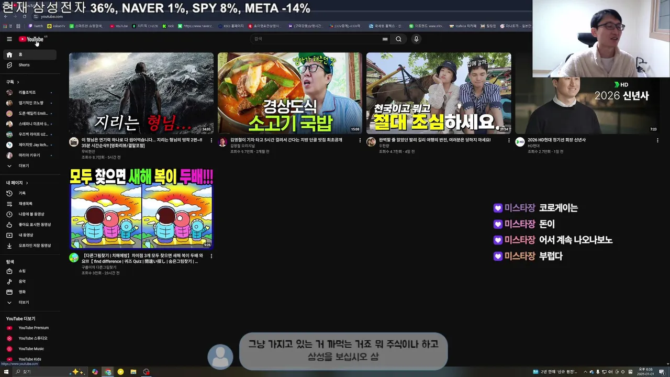
Task: Open Shorts from the sidebar
Action: point(30,65)
